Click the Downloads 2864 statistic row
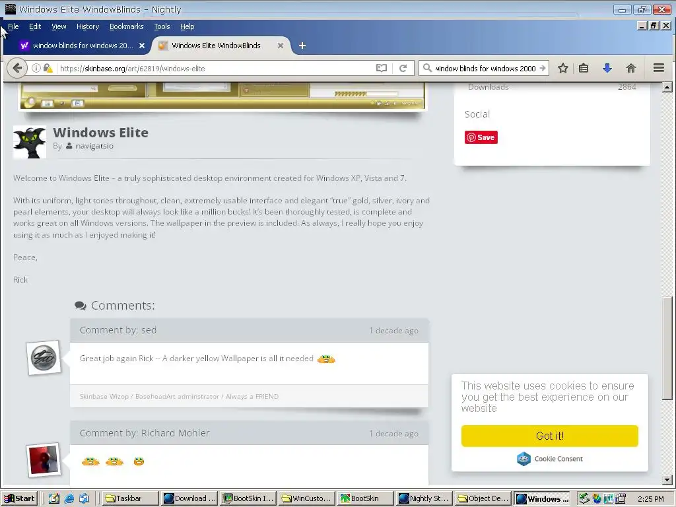Screen dimensions: 676x507 pyautogui.click(x=552, y=87)
